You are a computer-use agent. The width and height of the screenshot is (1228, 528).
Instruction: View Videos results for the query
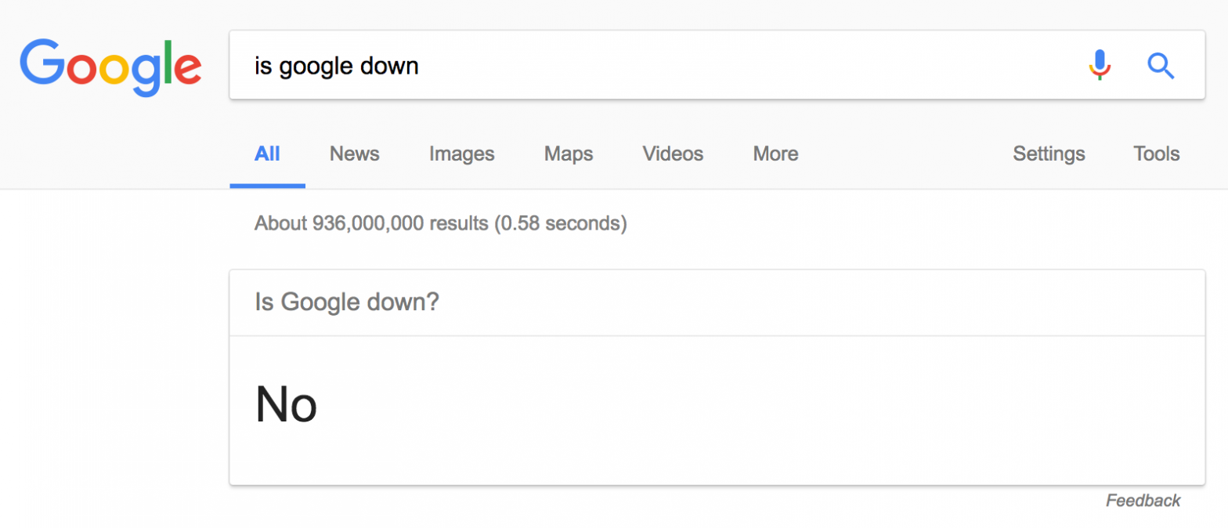(x=672, y=154)
